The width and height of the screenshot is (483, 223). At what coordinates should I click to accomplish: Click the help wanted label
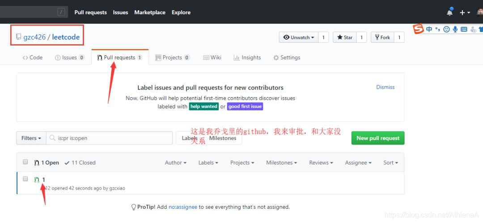(x=203, y=107)
